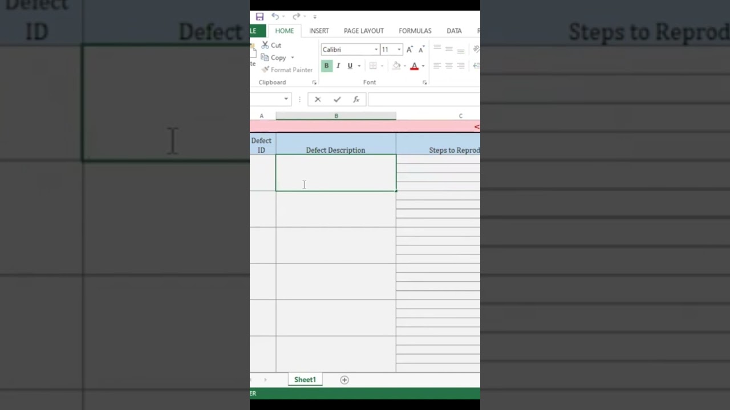This screenshot has height=410, width=730.
Task: Toggle italic formatting
Action: point(338,65)
